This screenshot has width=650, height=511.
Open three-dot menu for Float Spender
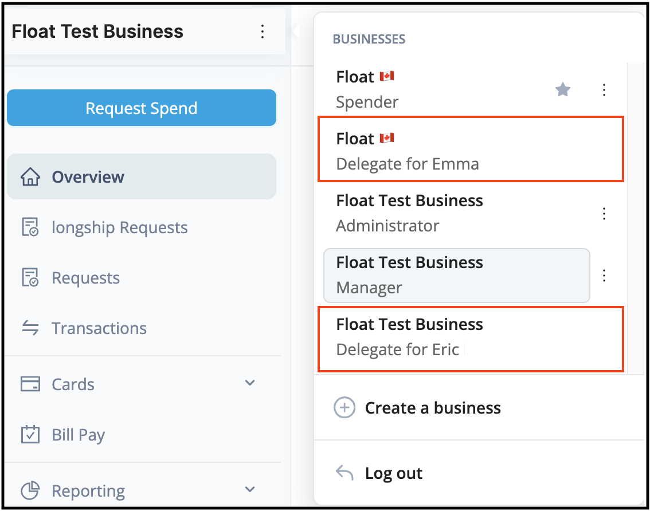coord(604,90)
